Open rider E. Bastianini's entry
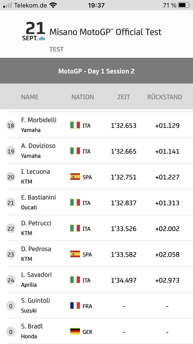 [38, 198]
